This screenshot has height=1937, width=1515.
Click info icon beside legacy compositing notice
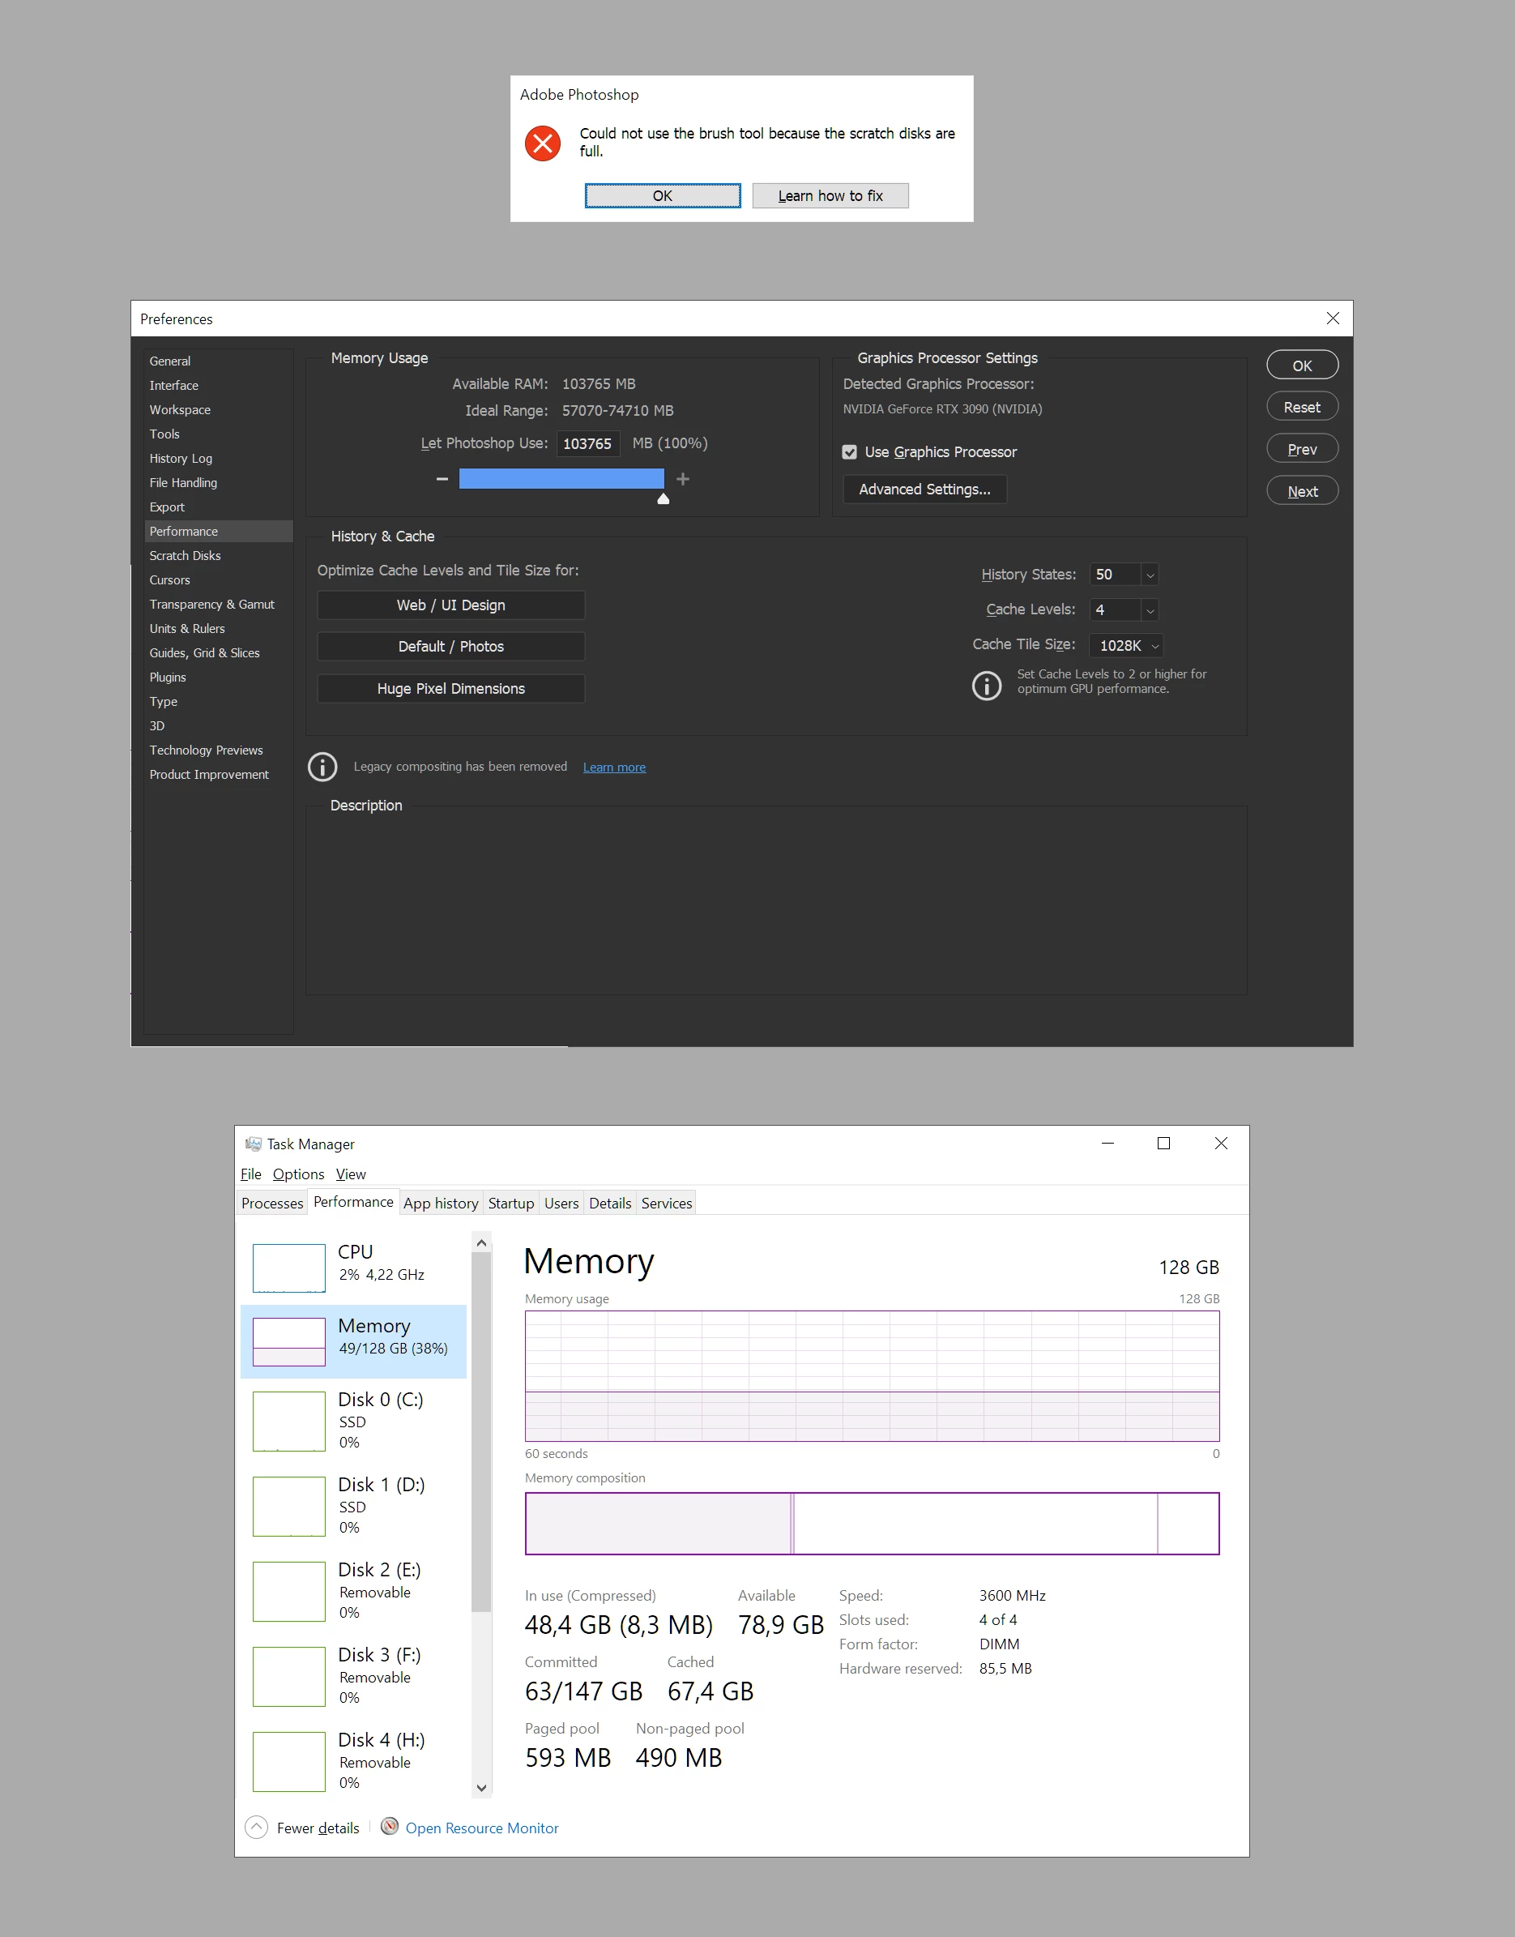click(x=322, y=767)
